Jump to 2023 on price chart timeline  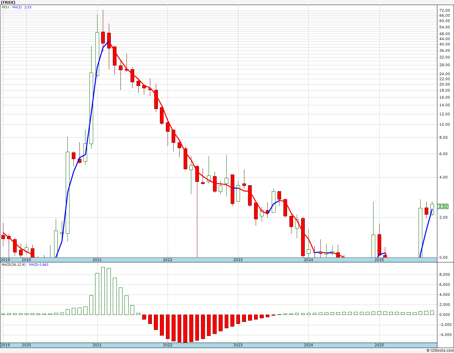pos(238,260)
